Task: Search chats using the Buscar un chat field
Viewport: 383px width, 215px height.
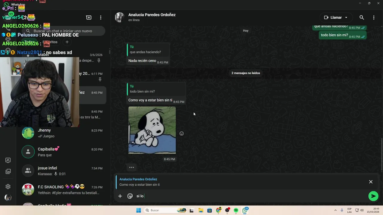Action: click(64, 31)
